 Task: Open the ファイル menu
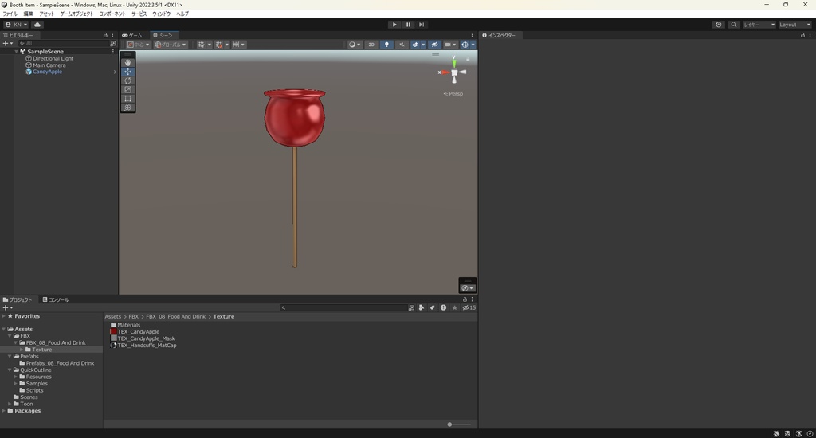(10, 14)
